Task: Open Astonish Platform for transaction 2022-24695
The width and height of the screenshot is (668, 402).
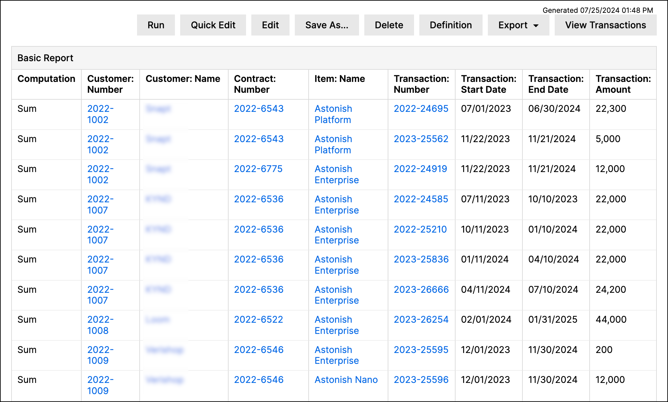Action: coord(333,114)
